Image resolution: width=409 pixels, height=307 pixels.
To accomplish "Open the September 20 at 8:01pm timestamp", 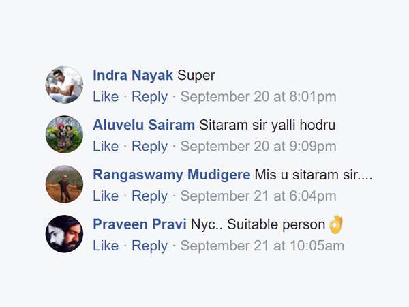I will point(258,97).
